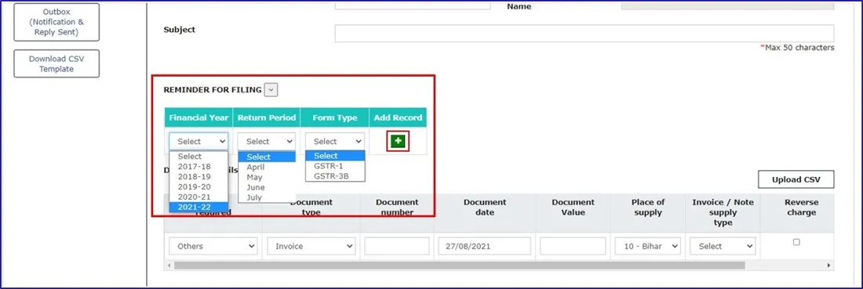The height and width of the screenshot is (289, 863).
Task: Click the Upload CSV button
Action: click(x=796, y=179)
